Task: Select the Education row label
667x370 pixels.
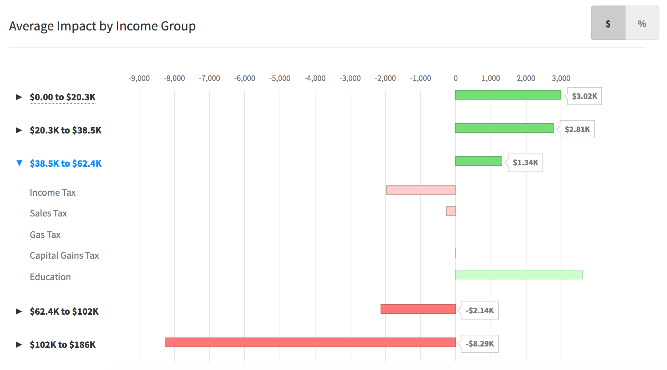Action: [50, 277]
